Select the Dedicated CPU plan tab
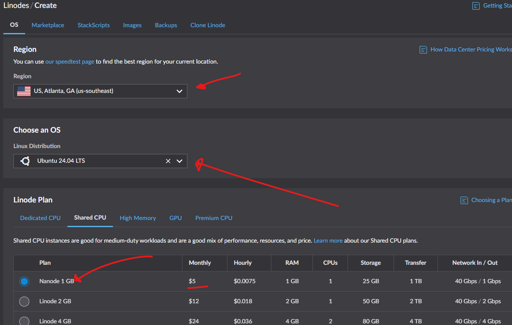The width and height of the screenshot is (512, 325). [x=40, y=218]
